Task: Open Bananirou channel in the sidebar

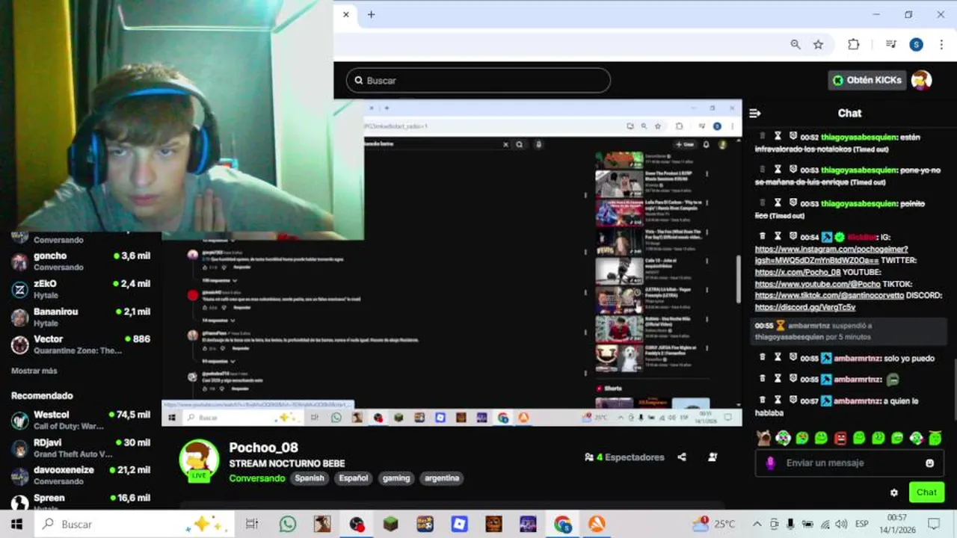Action: tap(81, 316)
